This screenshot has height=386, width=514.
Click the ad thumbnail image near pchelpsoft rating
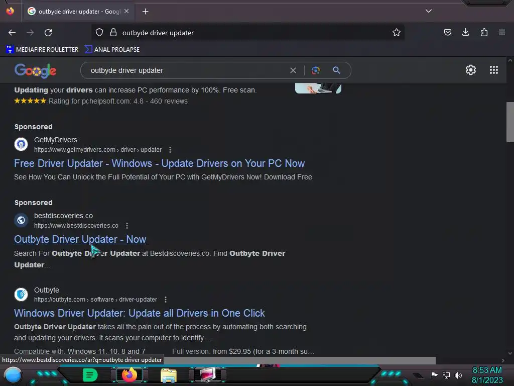(x=318, y=88)
